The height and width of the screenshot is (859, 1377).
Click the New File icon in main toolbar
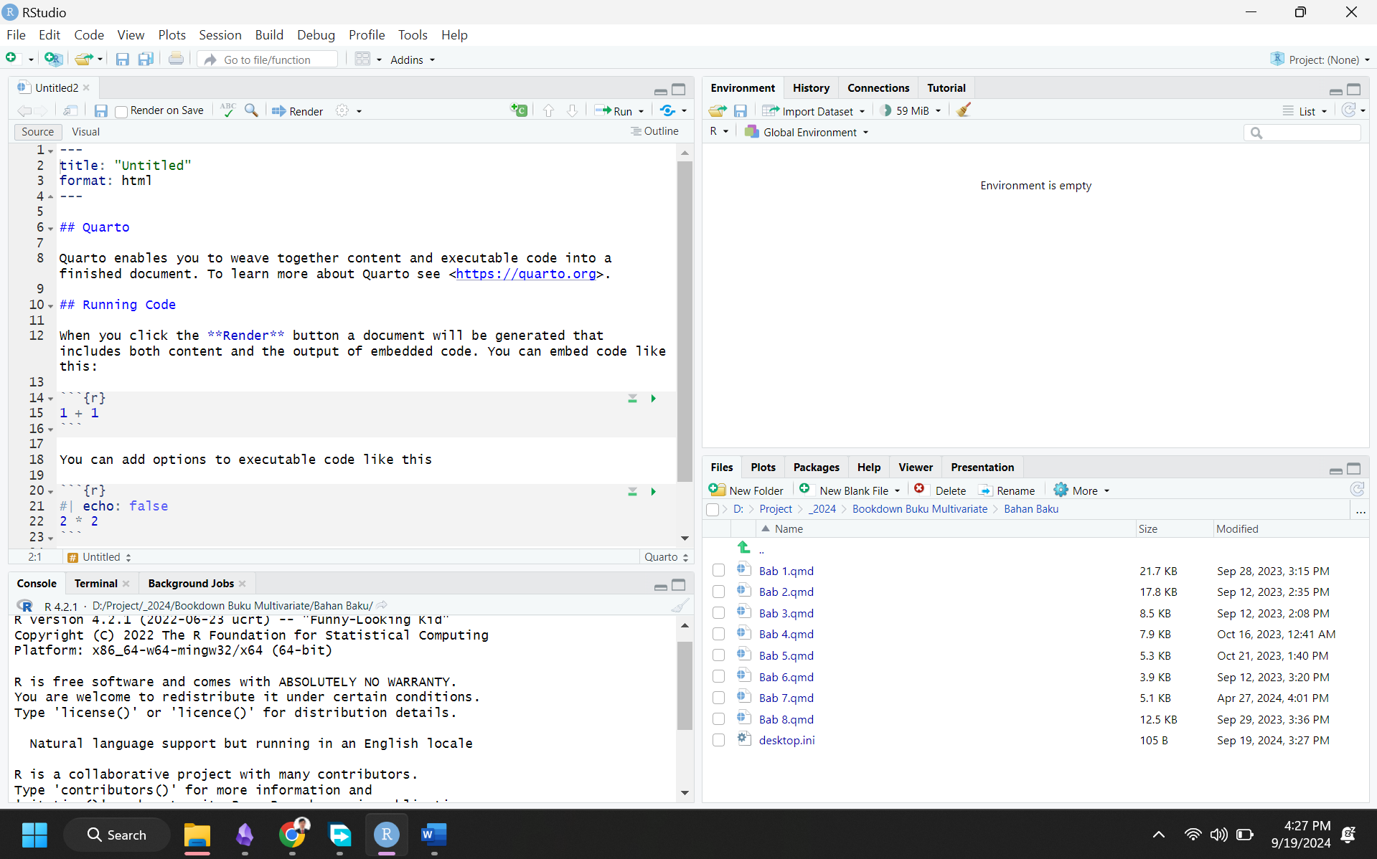pos(11,59)
